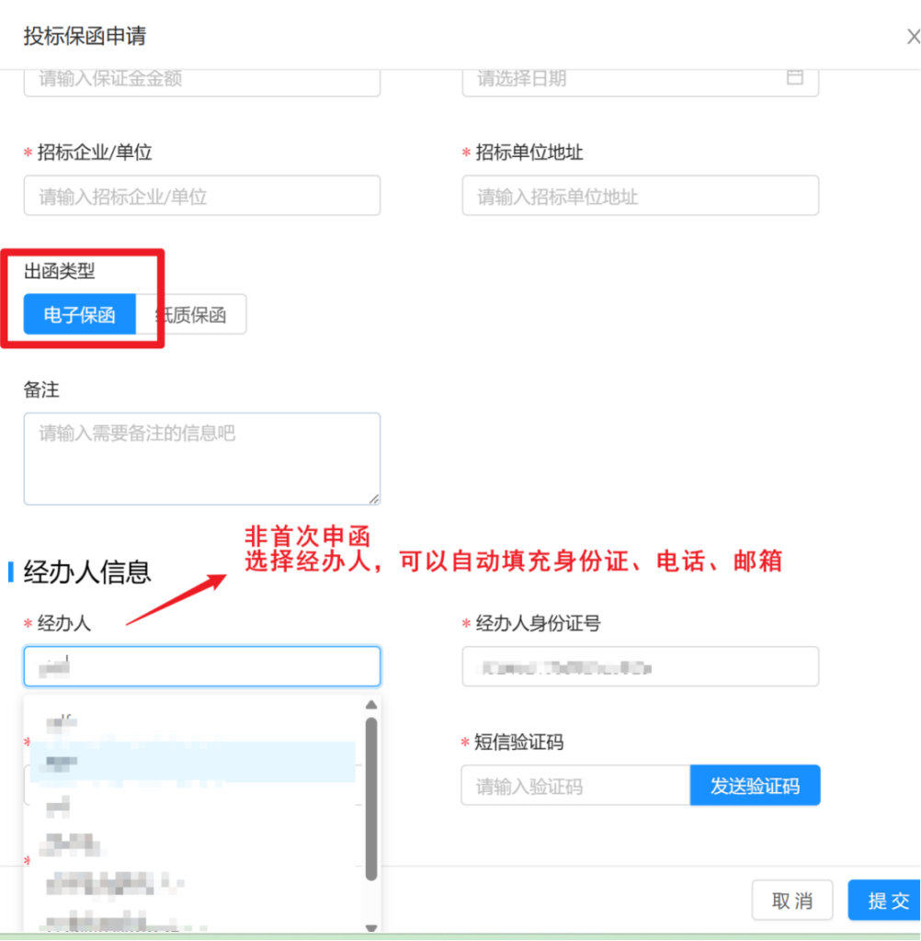
Task: Click the 经办人身份证号 input field
Action: tap(640, 666)
